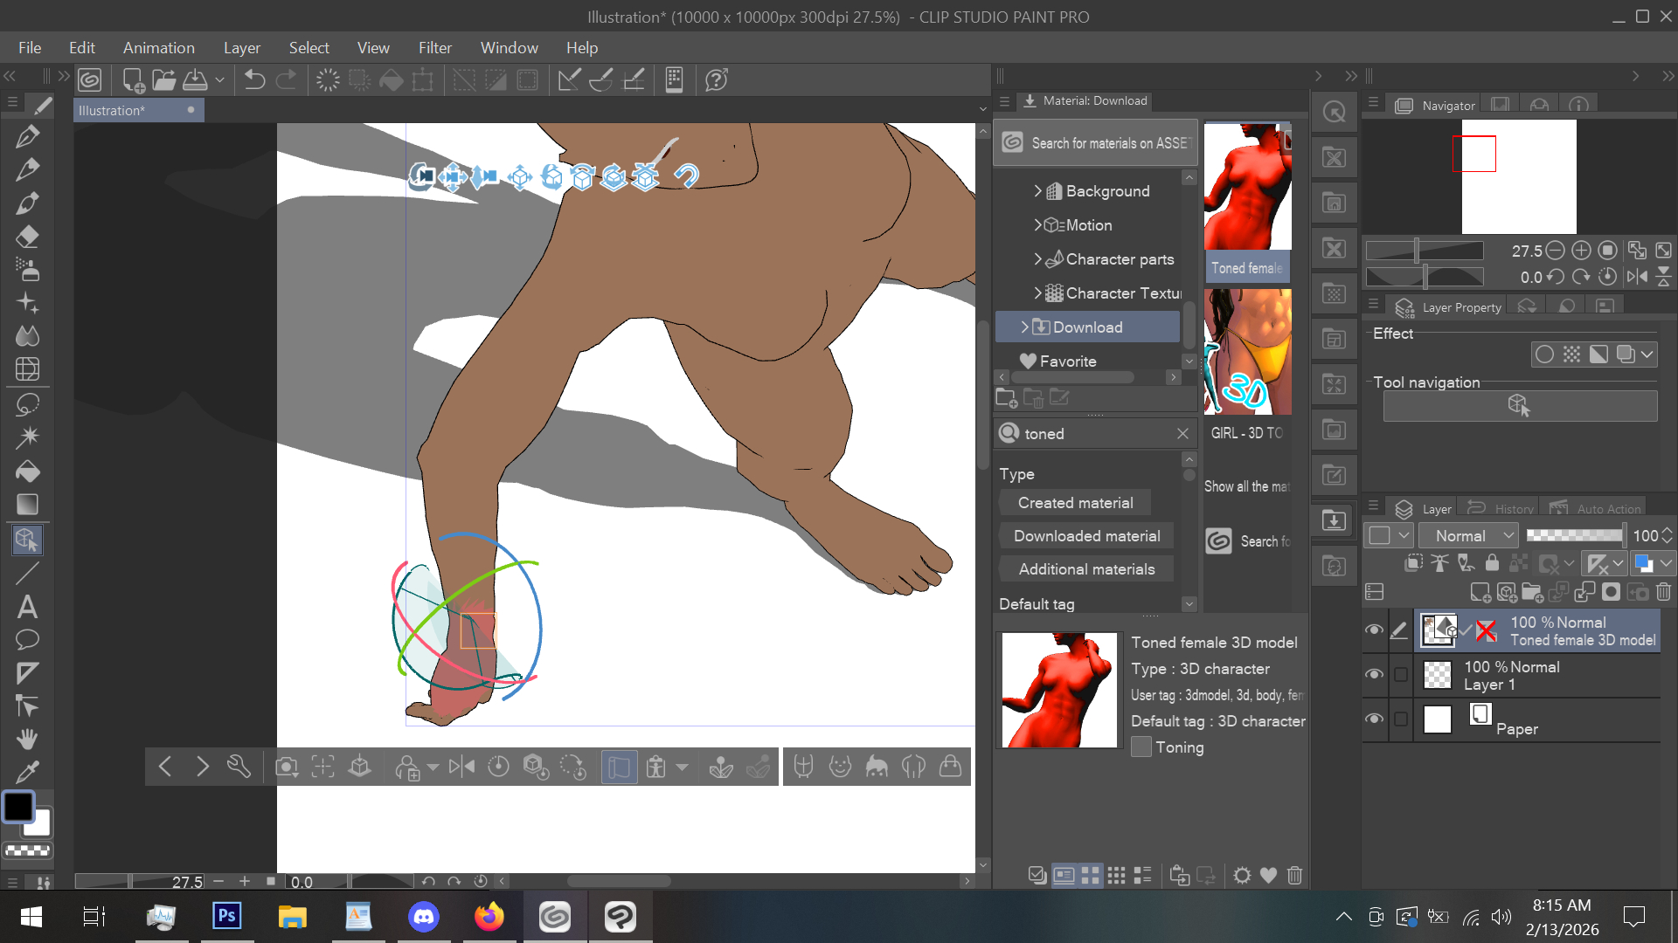Select the Text tool
The image size is (1678, 943).
pyautogui.click(x=27, y=607)
